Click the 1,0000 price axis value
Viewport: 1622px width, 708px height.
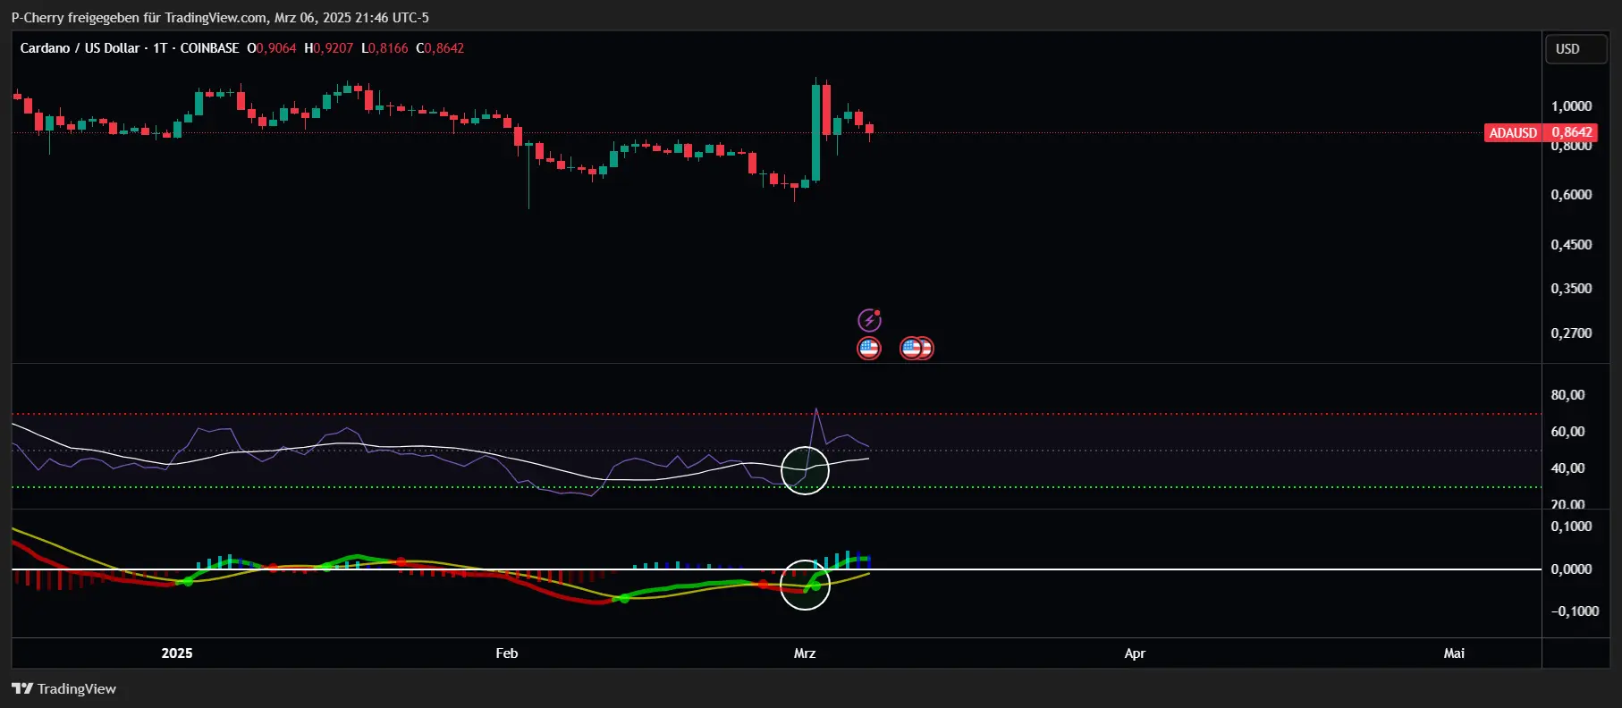(1571, 106)
